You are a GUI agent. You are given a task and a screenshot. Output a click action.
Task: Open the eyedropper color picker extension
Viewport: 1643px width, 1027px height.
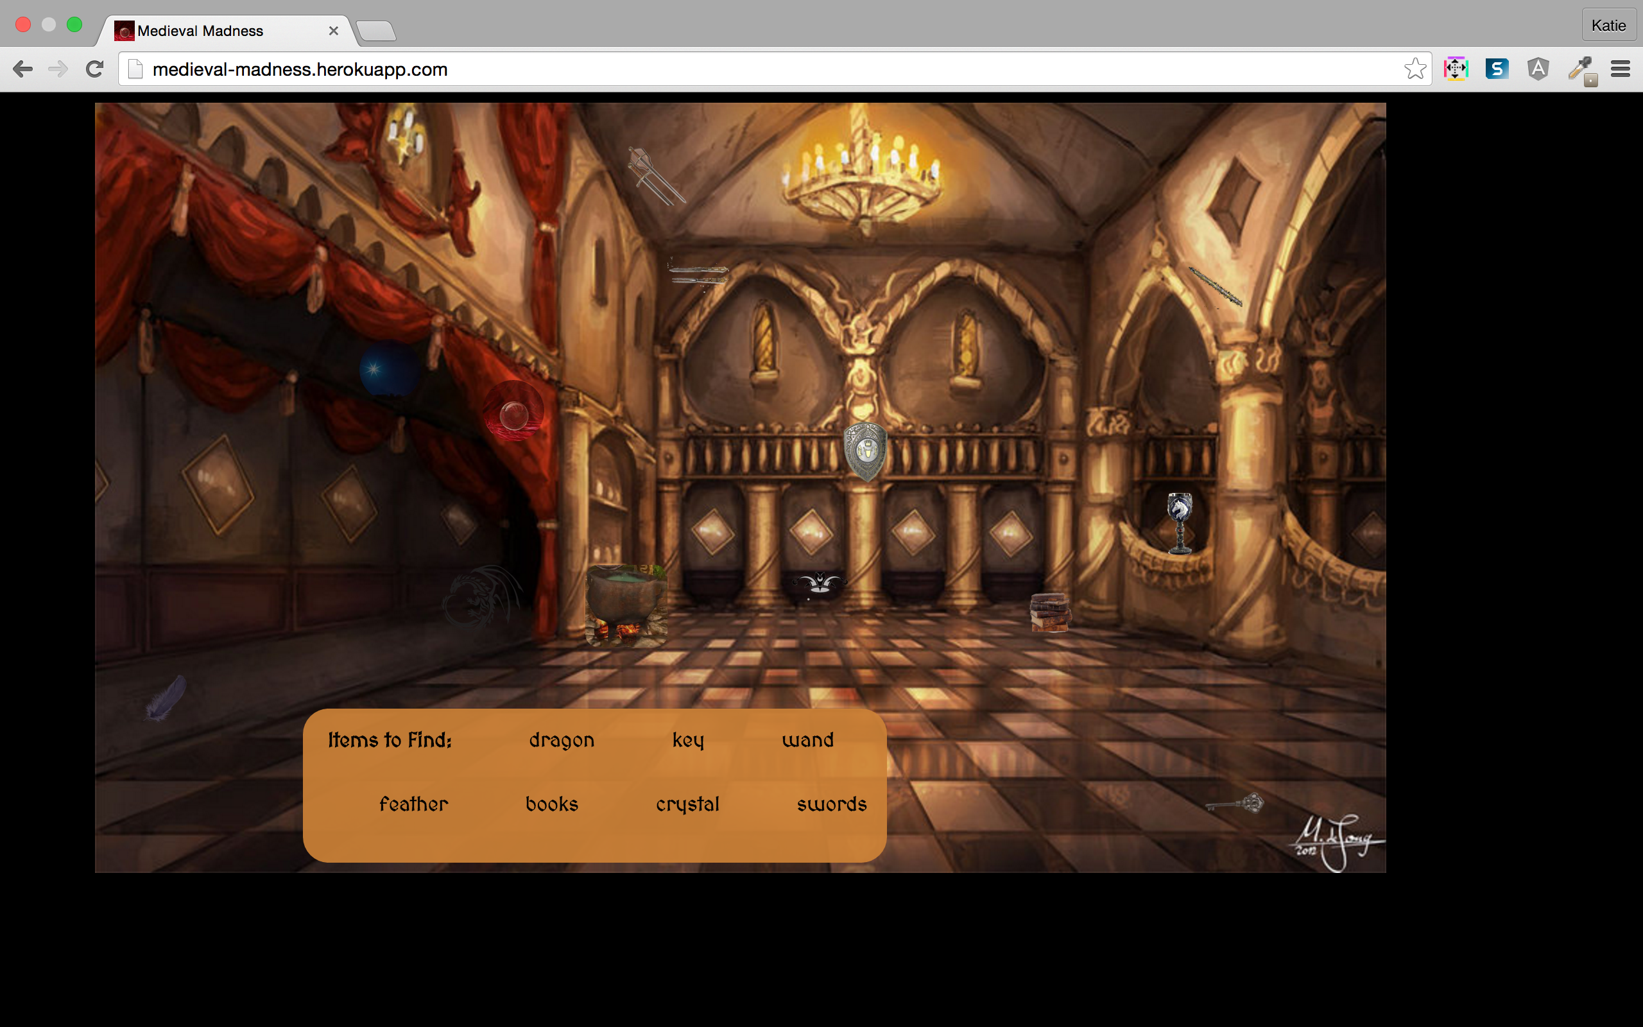coord(1581,69)
